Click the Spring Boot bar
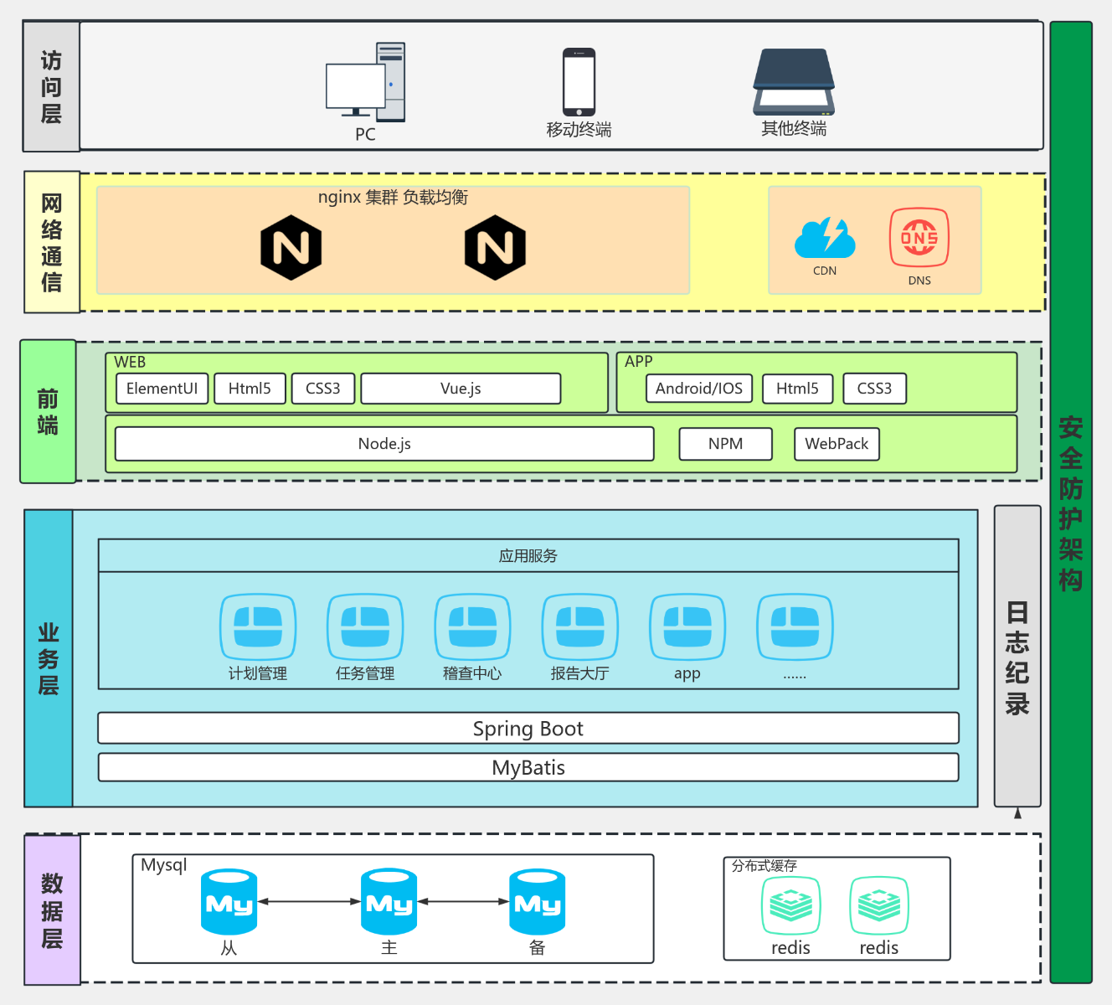This screenshot has height=1005, width=1112. pyautogui.click(x=528, y=728)
